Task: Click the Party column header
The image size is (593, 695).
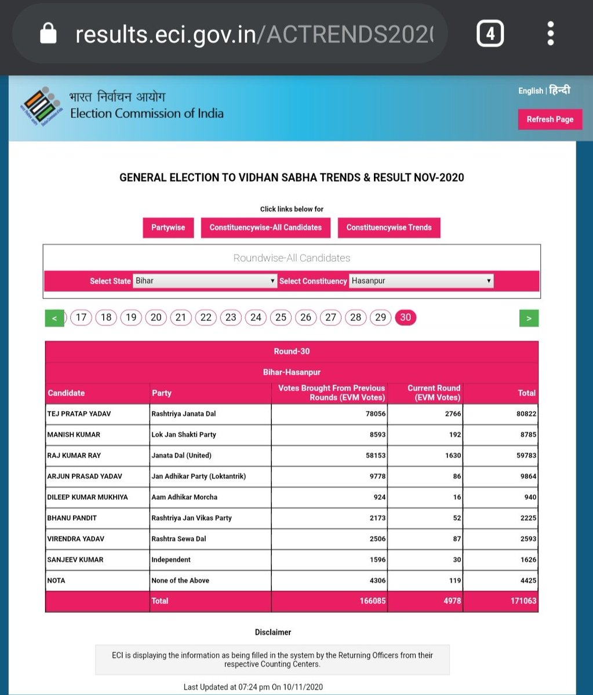Action: coord(162,393)
